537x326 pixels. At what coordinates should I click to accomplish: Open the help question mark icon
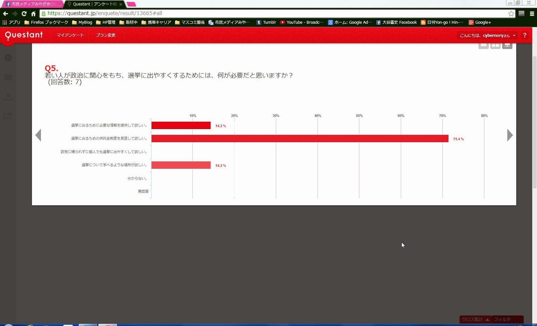click(525, 35)
